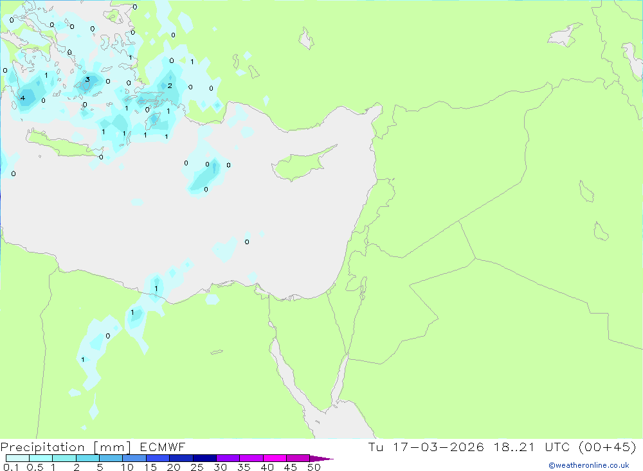The height and width of the screenshot is (471, 643).
Task: Select the 5–10 mm blue legend swatch
Action: 111,458
